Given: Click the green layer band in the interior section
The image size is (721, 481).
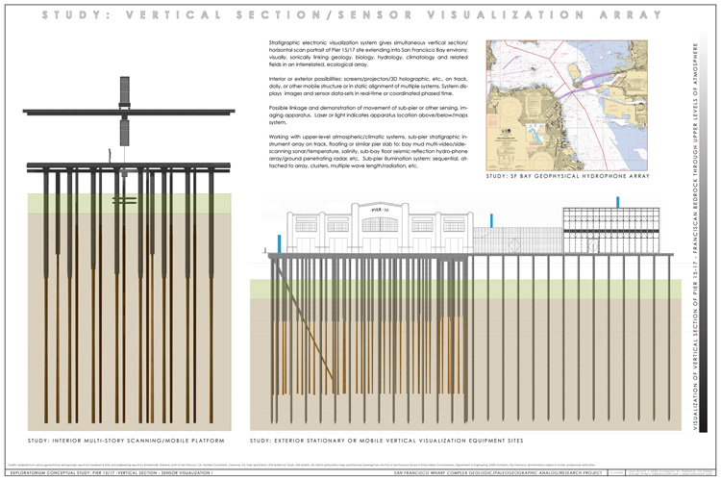Looking at the screenshot, I should pyautogui.click(x=129, y=203).
